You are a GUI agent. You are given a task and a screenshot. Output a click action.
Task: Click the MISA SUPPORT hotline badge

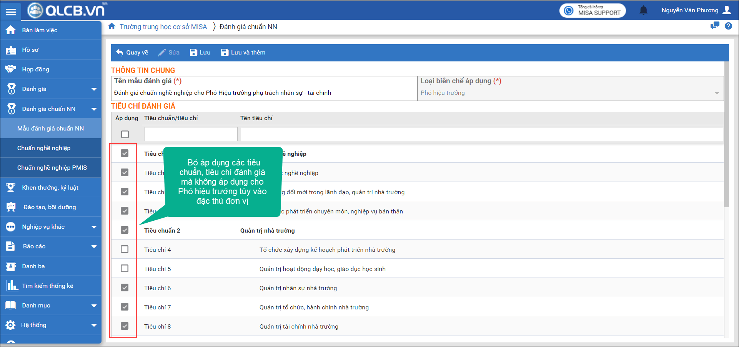pyautogui.click(x=593, y=10)
